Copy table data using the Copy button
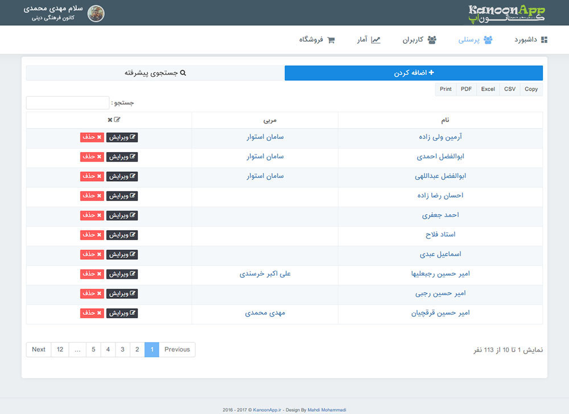Image resolution: width=569 pixels, height=414 pixels. (x=531, y=89)
